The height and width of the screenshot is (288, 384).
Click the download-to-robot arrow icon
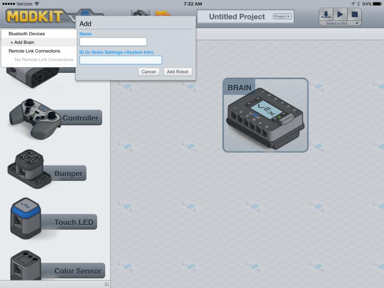[x=326, y=15]
